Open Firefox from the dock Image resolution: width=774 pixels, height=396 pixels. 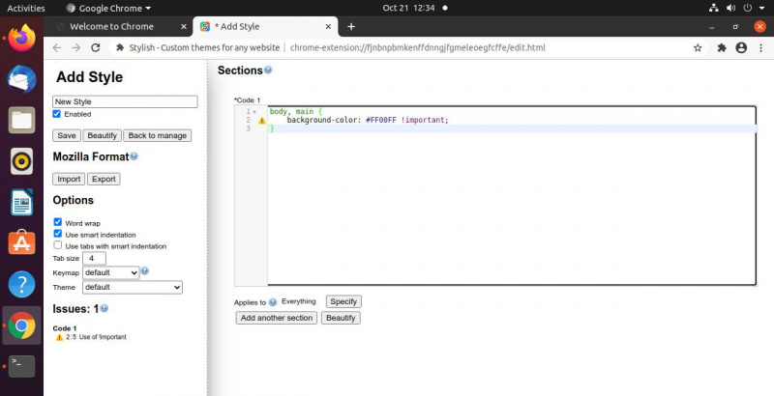[x=21, y=39]
